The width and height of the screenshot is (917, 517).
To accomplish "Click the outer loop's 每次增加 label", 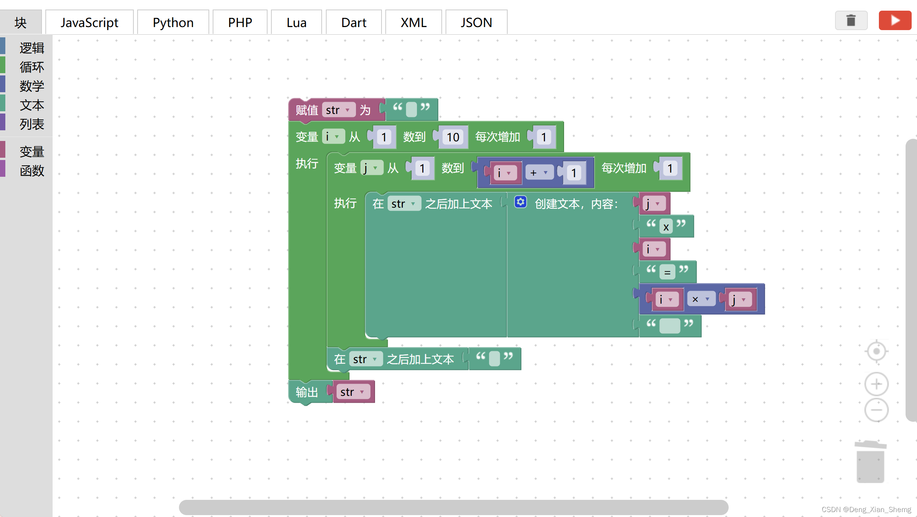I will pyautogui.click(x=497, y=137).
